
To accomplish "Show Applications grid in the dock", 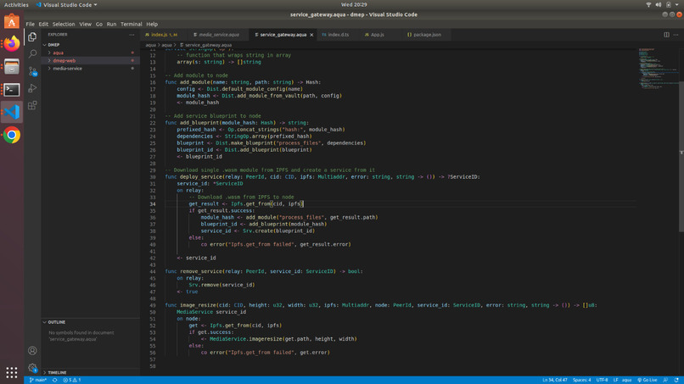I will (x=12, y=372).
